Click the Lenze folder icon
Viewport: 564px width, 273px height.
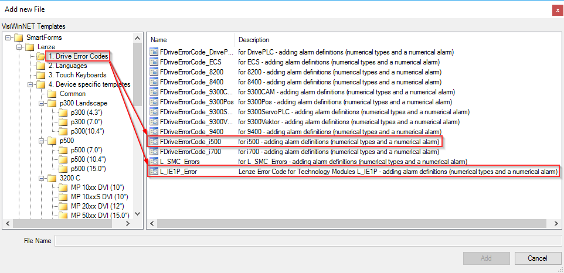click(30, 47)
